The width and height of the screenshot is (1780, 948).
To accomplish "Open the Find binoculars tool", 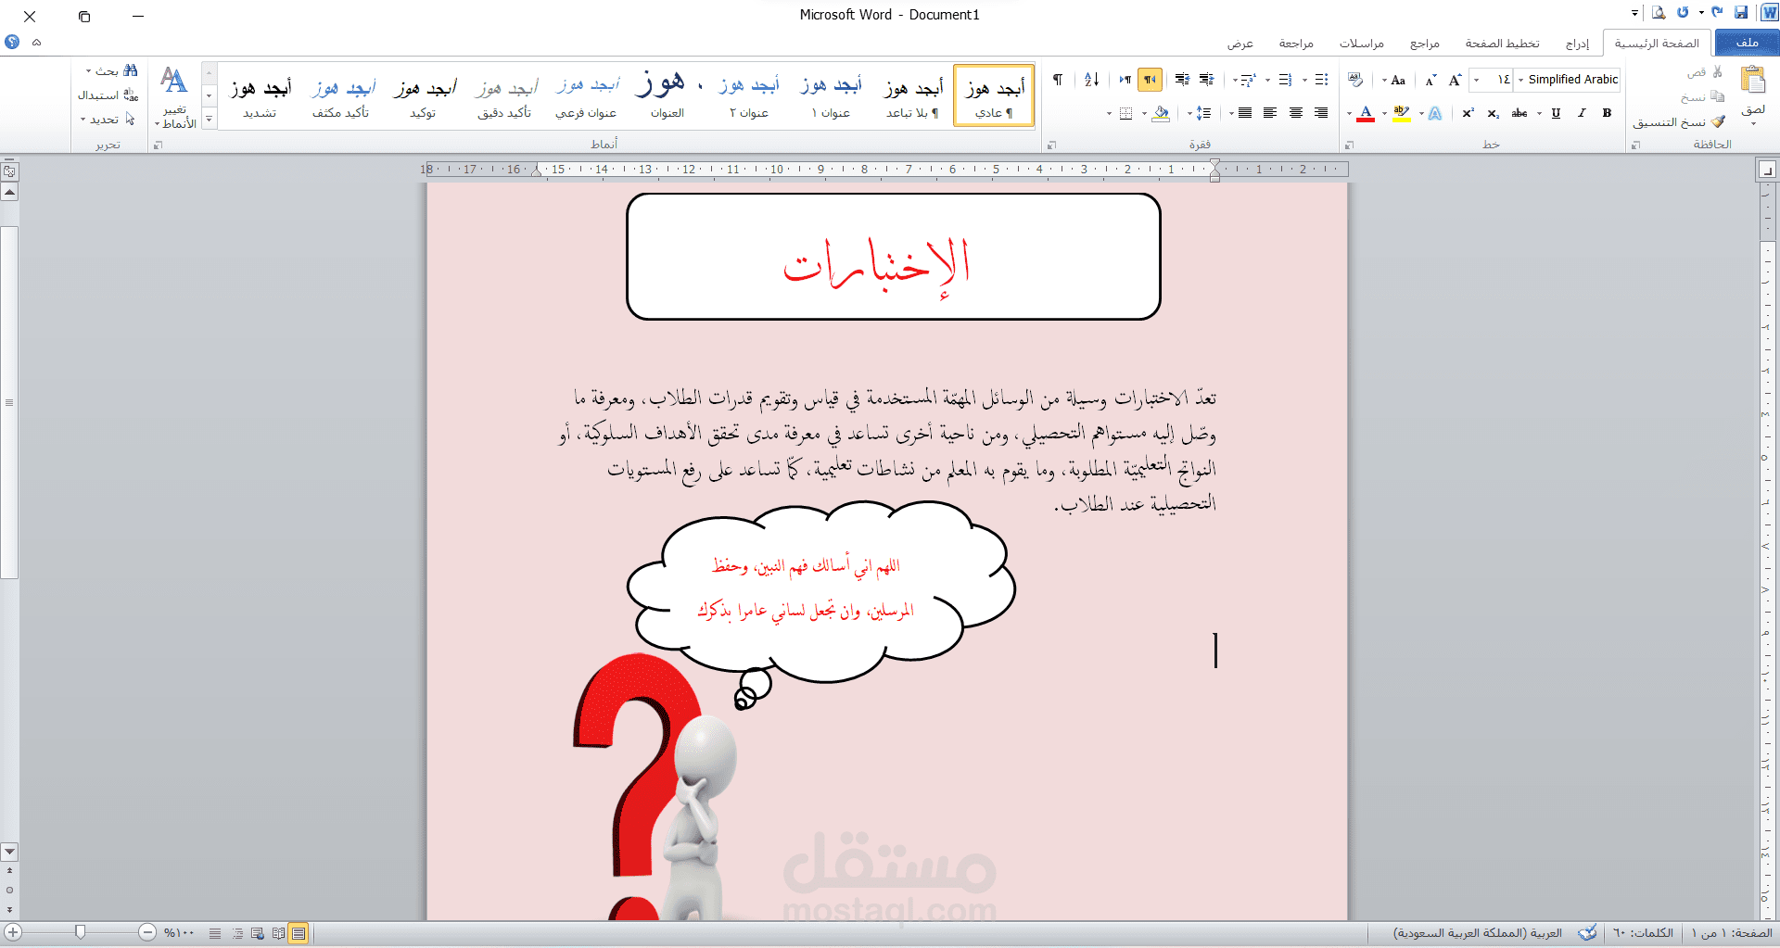I will tap(130, 70).
